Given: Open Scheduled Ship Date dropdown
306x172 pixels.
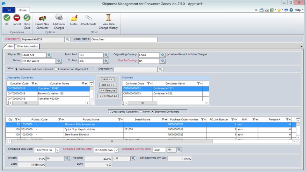Looking at the screenshot, I should (57, 150).
